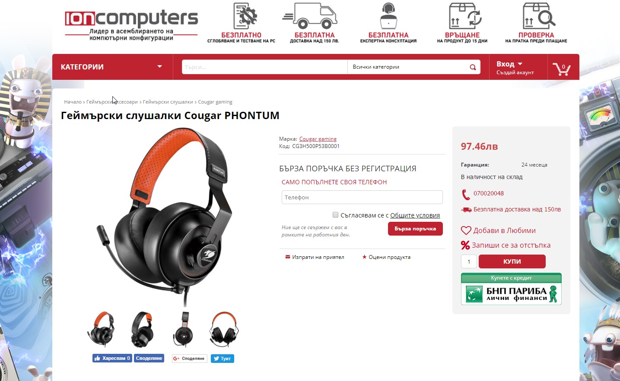Click the expert consultation headset icon

(388, 16)
